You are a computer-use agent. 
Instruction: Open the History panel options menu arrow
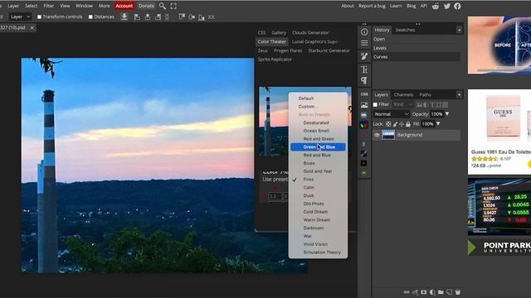(x=459, y=30)
